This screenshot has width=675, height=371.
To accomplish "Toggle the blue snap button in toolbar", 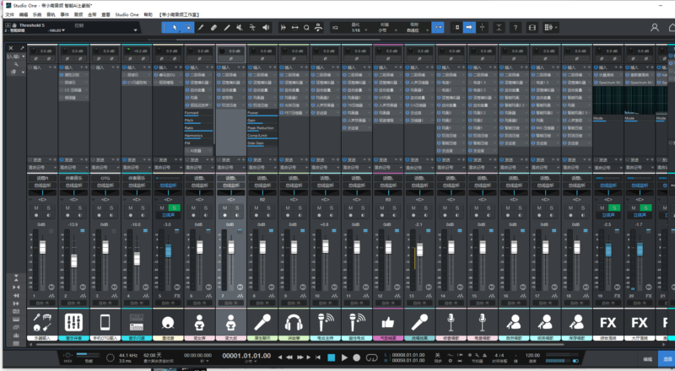I will 438,28.
